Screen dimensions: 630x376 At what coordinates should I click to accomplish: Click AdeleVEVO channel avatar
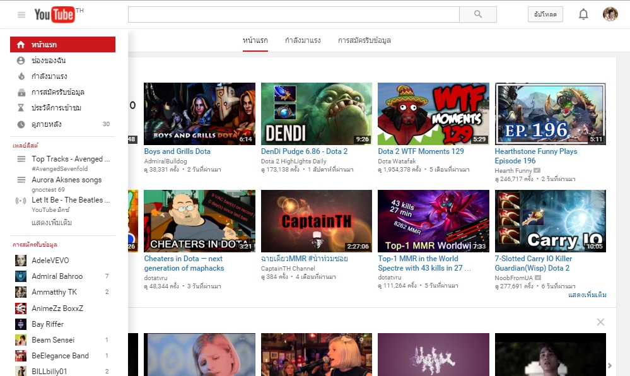click(20, 260)
